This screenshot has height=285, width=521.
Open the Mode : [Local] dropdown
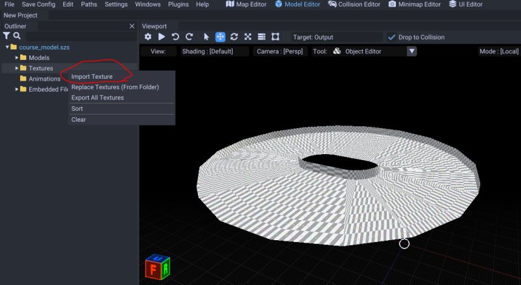(x=499, y=51)
